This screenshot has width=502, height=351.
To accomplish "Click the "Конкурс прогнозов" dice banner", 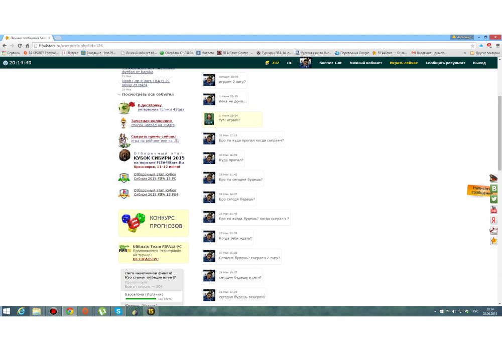I will 153,223.
